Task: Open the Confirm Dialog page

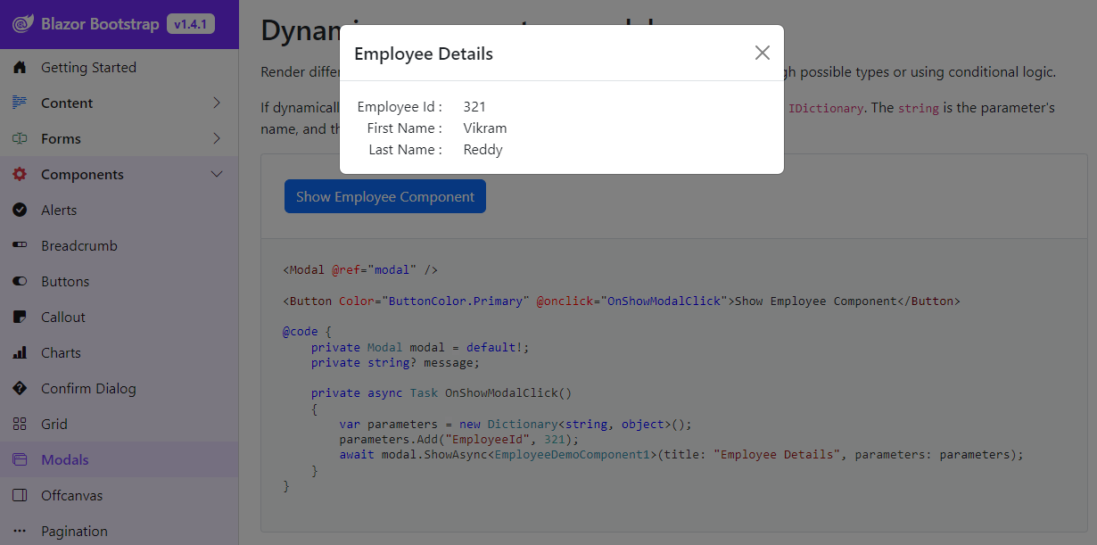Action: click(x=88, y=388)
